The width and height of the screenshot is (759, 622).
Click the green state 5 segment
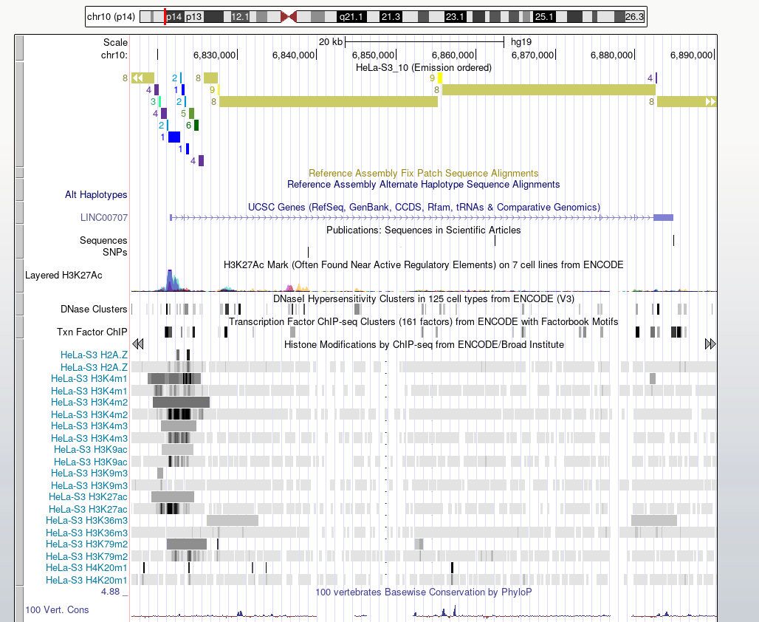(x=192, y=113)
